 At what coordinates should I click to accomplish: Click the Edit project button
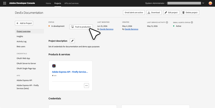tap(171, 13)
